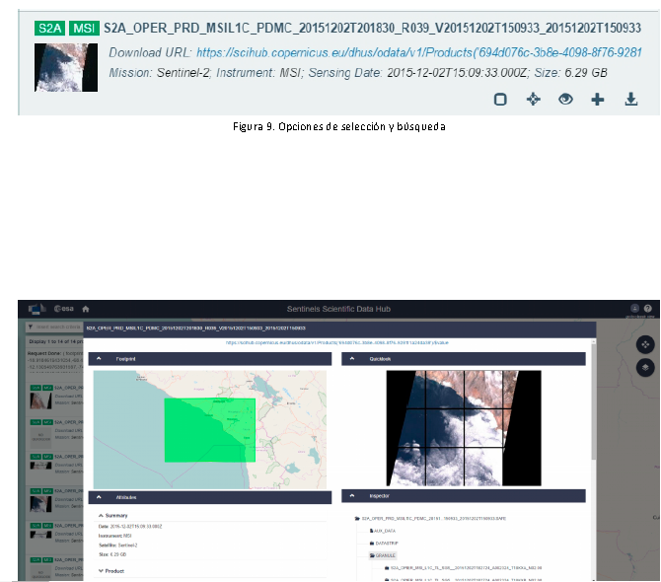Open the scihub.copernicus.eu Download URL link
This screenshot has width=661, height=582.
pyautogui.click(x=418, y=52)
